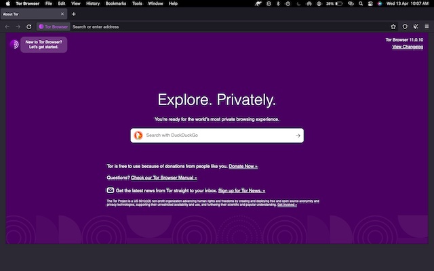Click the Tor Browser identity badge in address bar
This screenshot has width=434, height=271.
pos(54,27)
